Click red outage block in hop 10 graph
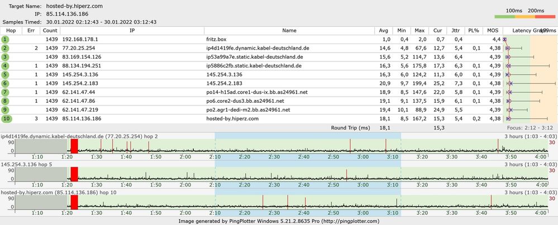 (x=74, y=202)
